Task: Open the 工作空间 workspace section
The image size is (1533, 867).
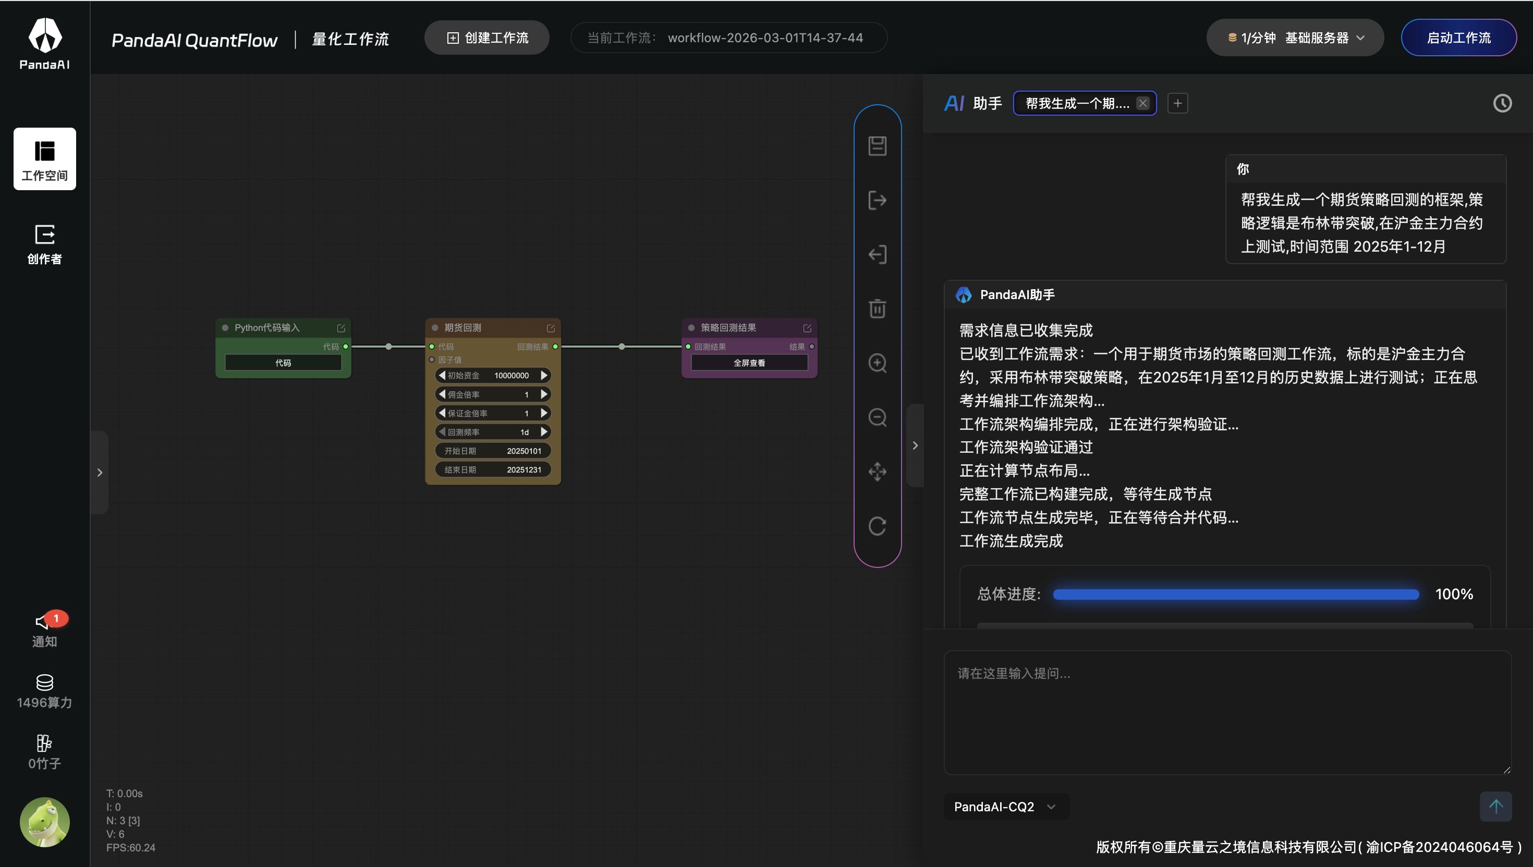Action: click(x=45, y=158)
